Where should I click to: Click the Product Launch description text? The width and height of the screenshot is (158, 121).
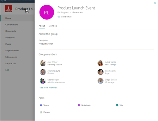46,44
